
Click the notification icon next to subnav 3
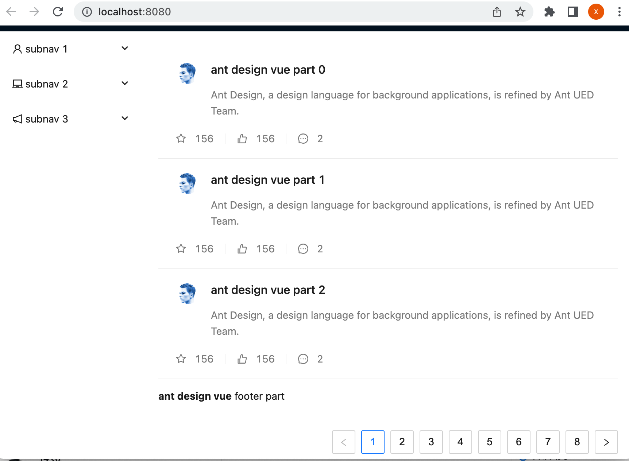pos(18,119)
